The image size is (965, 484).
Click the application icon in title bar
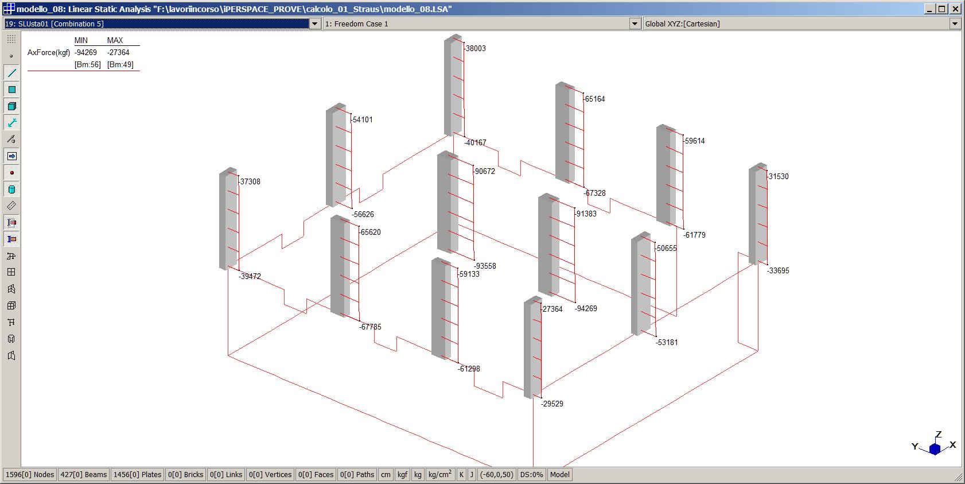(9, 9)
